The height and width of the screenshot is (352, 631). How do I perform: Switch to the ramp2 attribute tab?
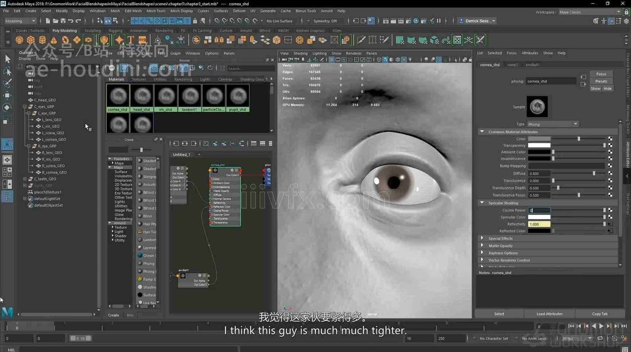(x=512, y=65)
